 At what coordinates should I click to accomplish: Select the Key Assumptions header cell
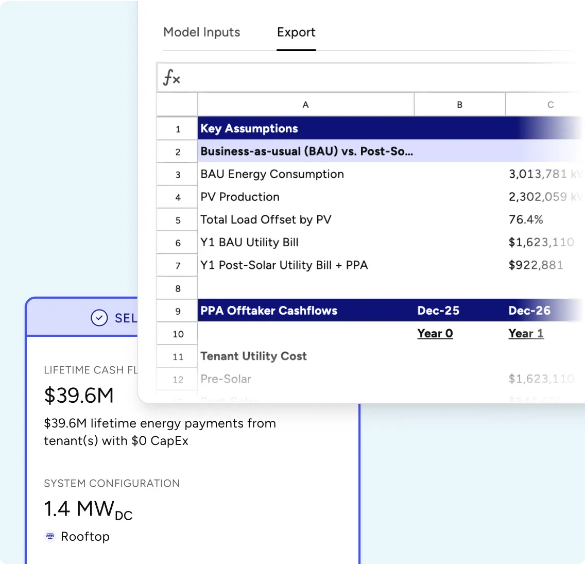coord(249,128)
